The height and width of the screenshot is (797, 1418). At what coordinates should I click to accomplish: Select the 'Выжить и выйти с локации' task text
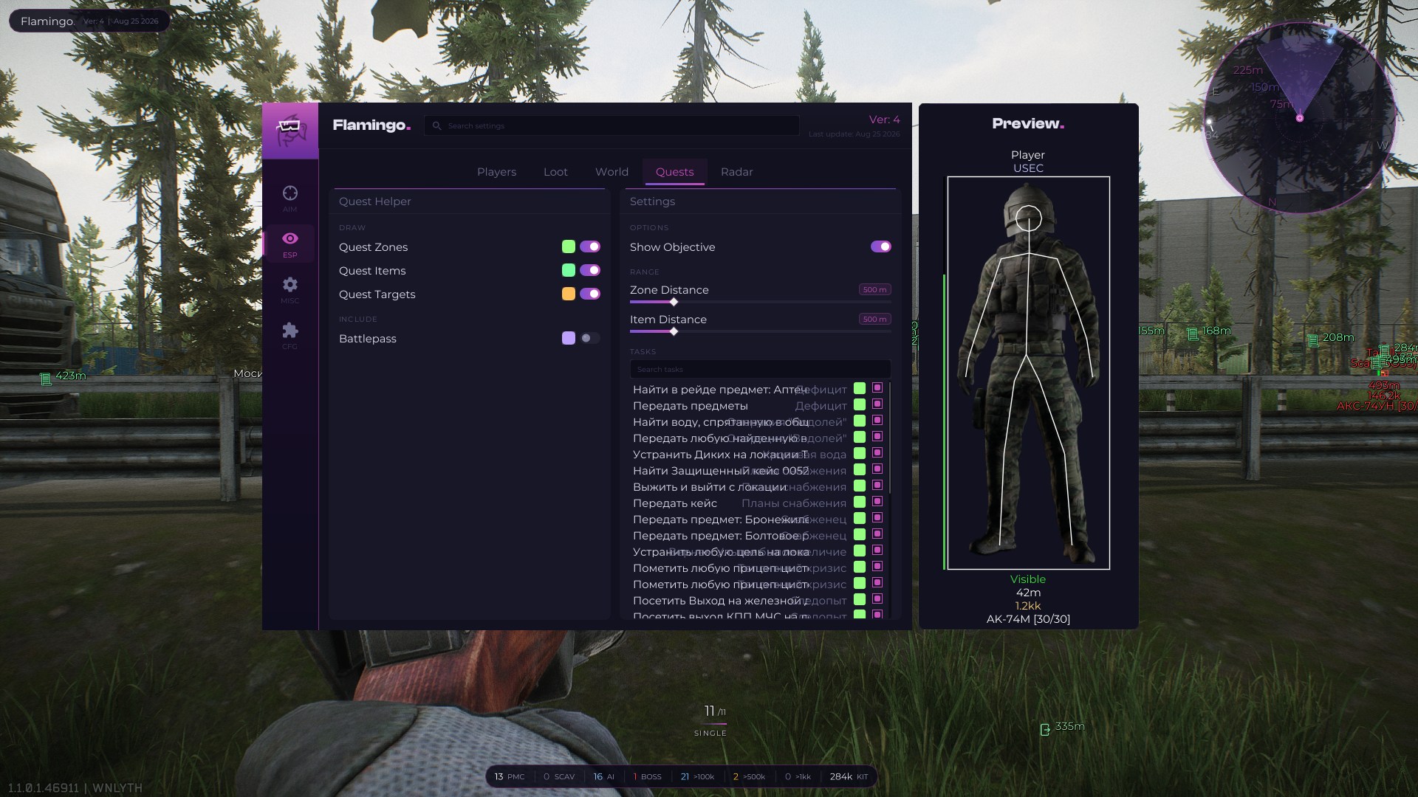click(x=710, y=487)
